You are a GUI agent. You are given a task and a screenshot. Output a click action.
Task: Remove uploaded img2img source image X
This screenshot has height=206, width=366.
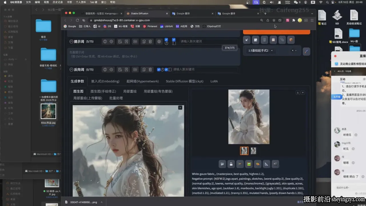point(180,108)
